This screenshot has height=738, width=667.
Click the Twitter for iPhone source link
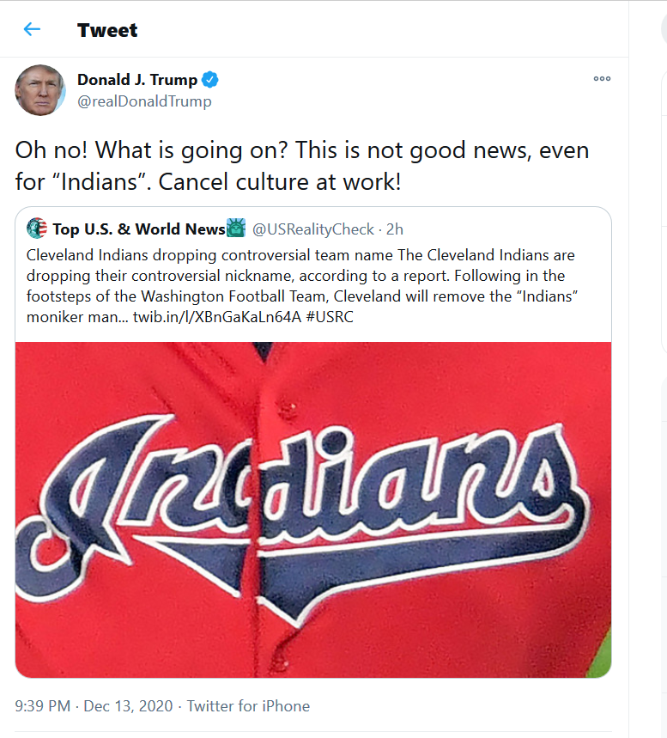click(x=248, y=706)
